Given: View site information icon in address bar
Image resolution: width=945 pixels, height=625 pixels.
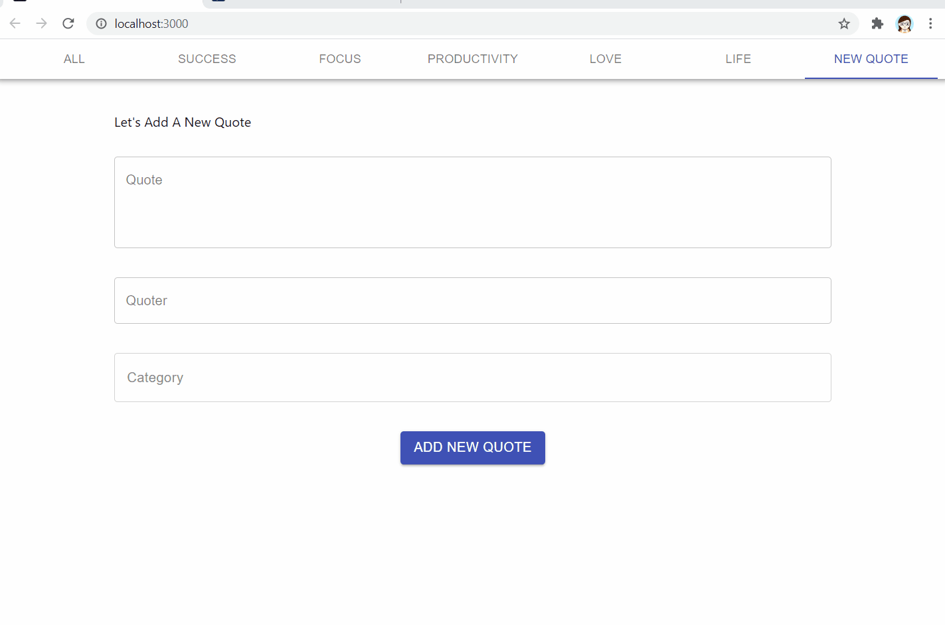Looking at the screenshot, I should pos(101,24).
